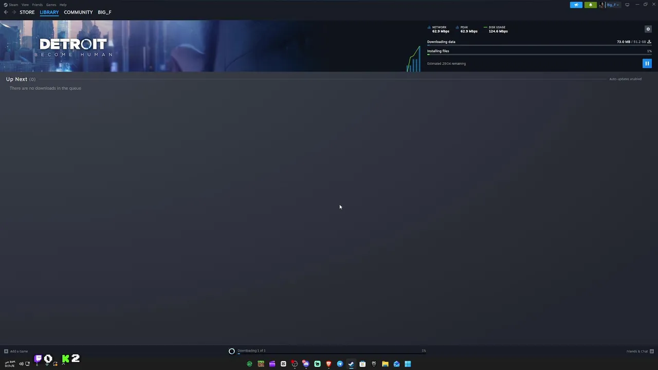Open downloads settings gear
The image size is (658, 370).
tap(648, 29)
